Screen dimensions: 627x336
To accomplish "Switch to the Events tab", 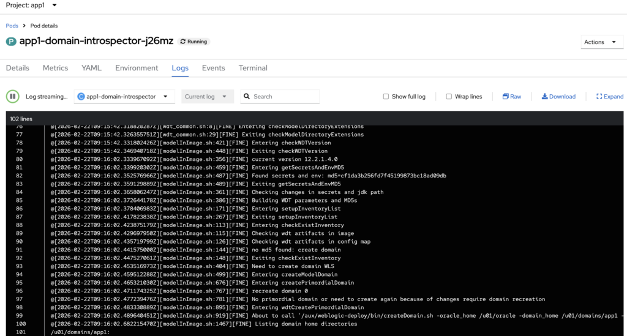I will (213, 68).
